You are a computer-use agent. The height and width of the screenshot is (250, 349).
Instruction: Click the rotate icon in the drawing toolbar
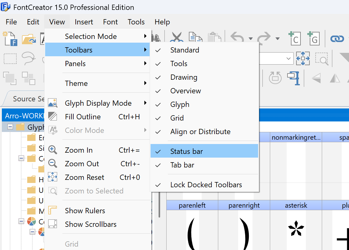[275, 78]
